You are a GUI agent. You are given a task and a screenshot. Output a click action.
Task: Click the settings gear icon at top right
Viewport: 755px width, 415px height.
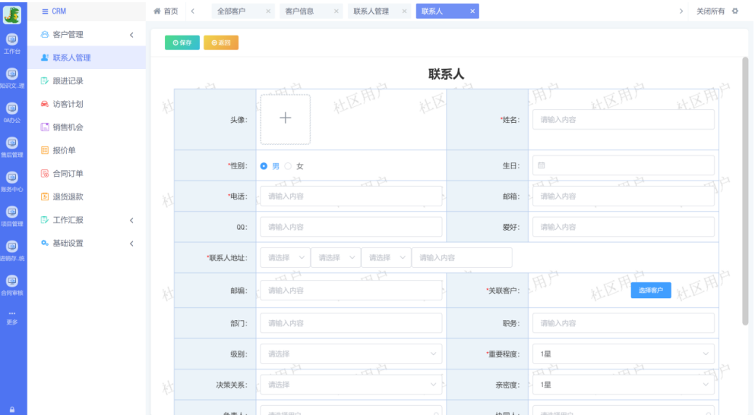coord(734,11)
